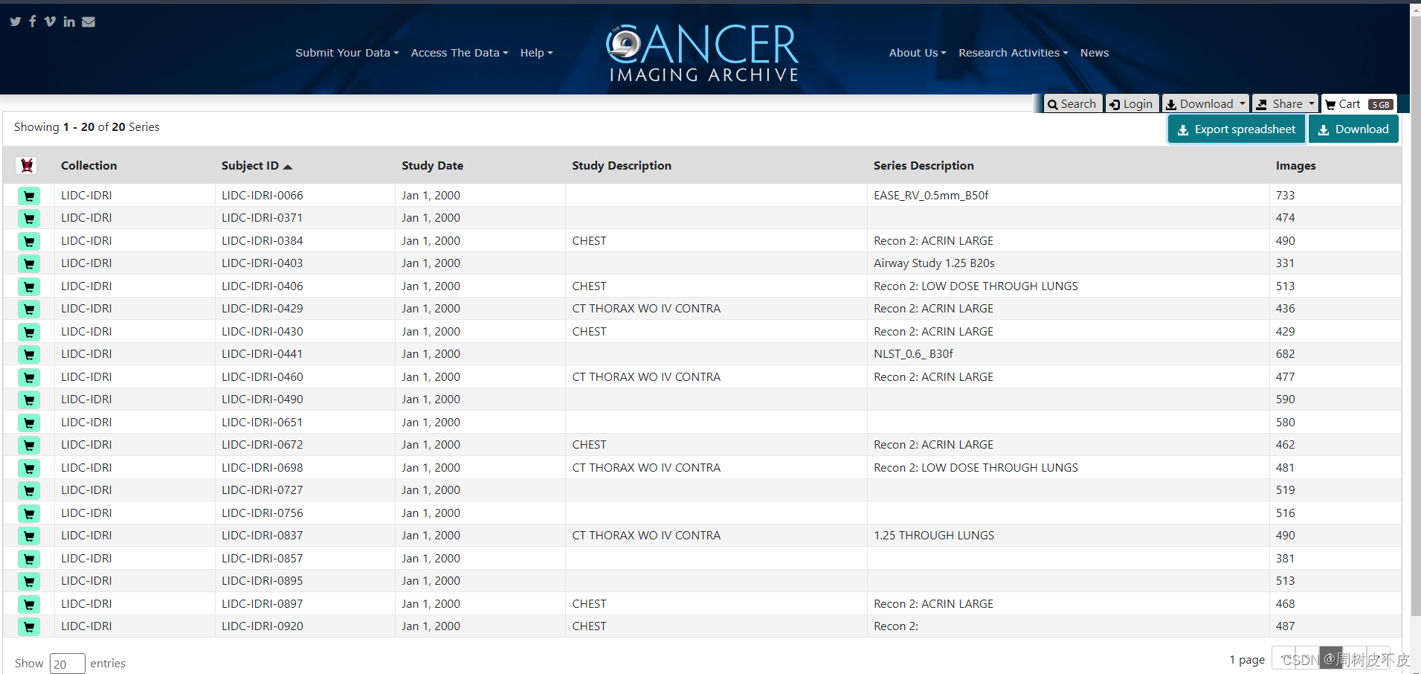Click the email envelope icon
This screenshot has height=674, width=1421.
[88, 22]
